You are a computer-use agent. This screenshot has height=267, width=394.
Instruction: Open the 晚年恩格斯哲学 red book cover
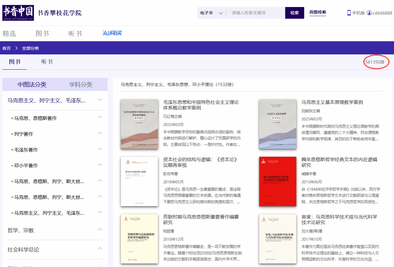pos(277,181)
